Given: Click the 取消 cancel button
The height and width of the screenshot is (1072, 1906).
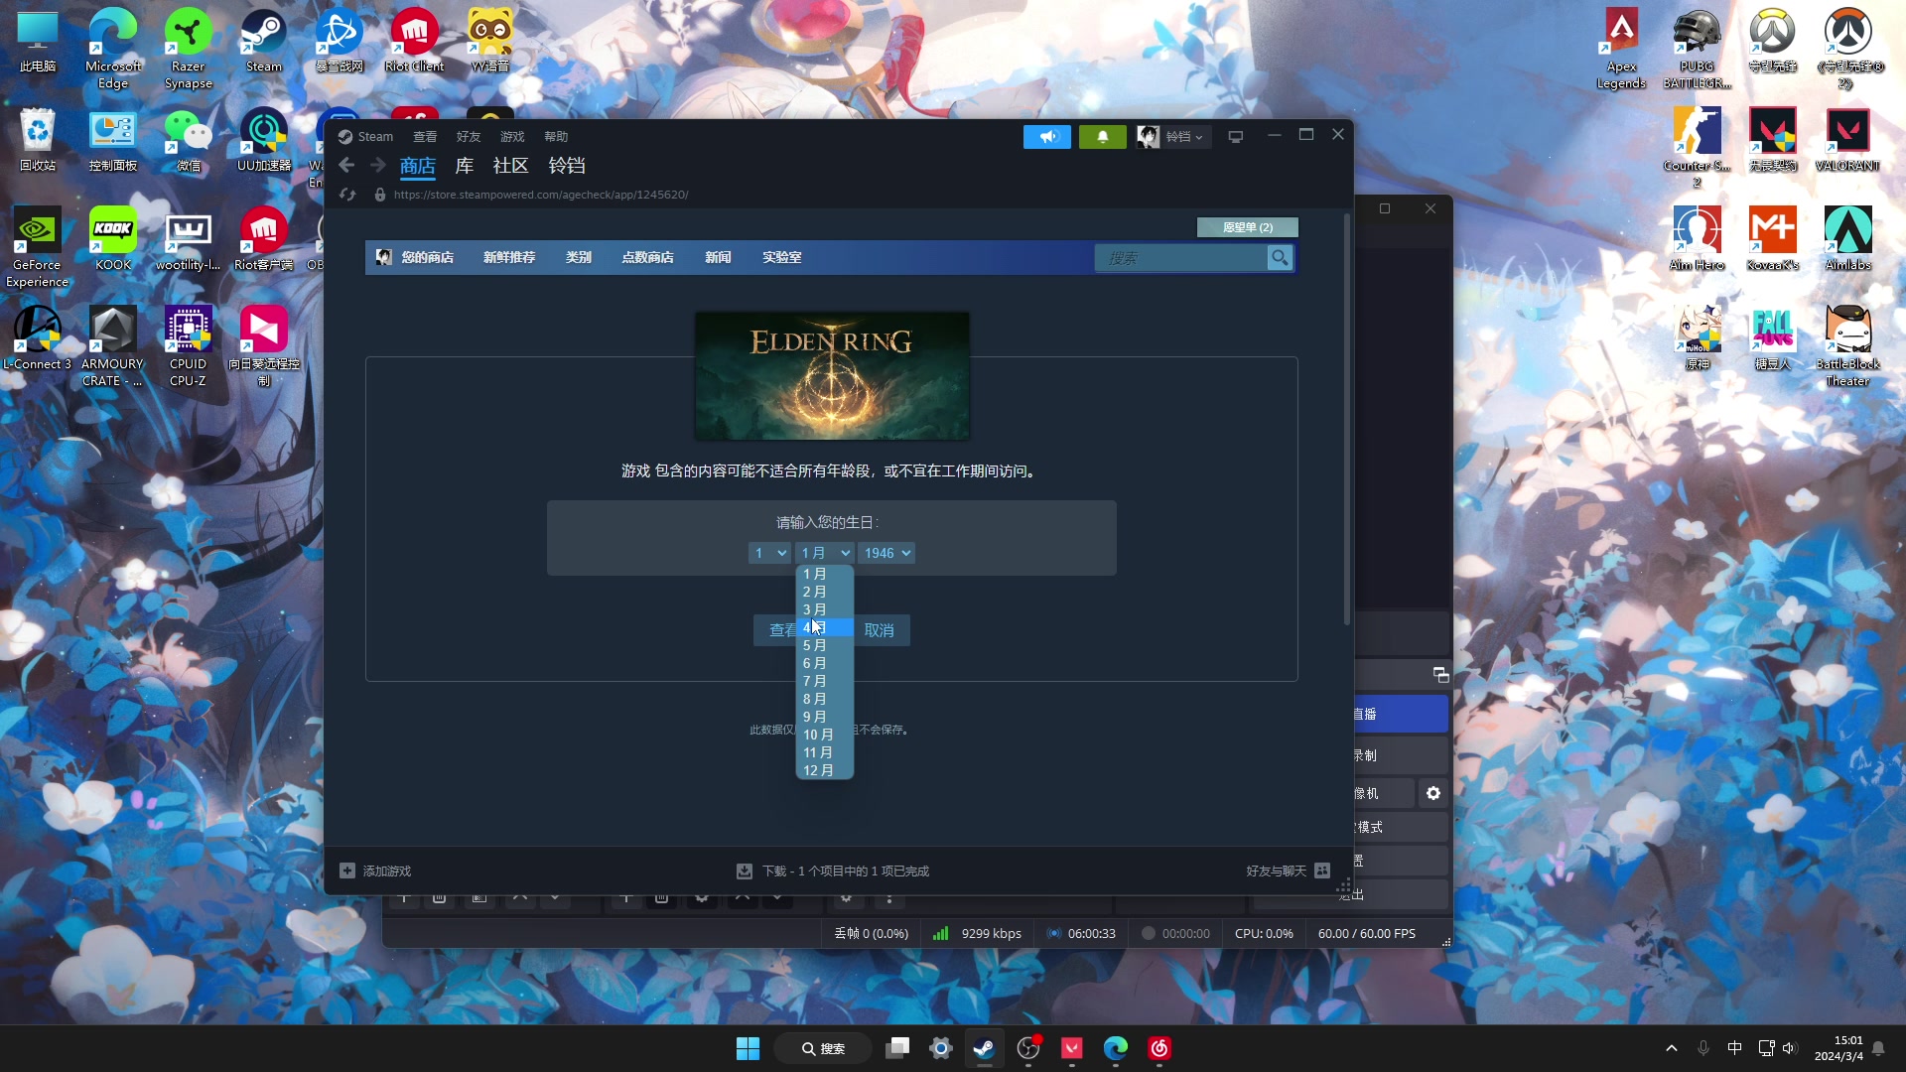Looking at the screenshot, I should [x=880, y=630].
